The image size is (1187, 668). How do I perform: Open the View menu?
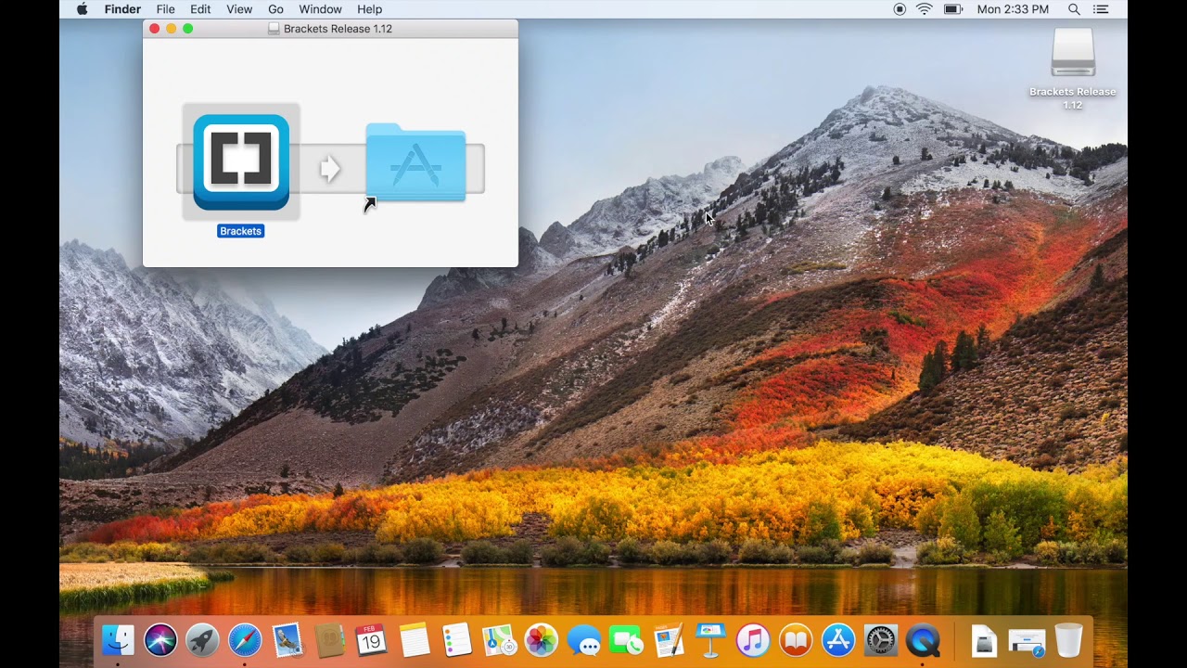tap(239, 9)
